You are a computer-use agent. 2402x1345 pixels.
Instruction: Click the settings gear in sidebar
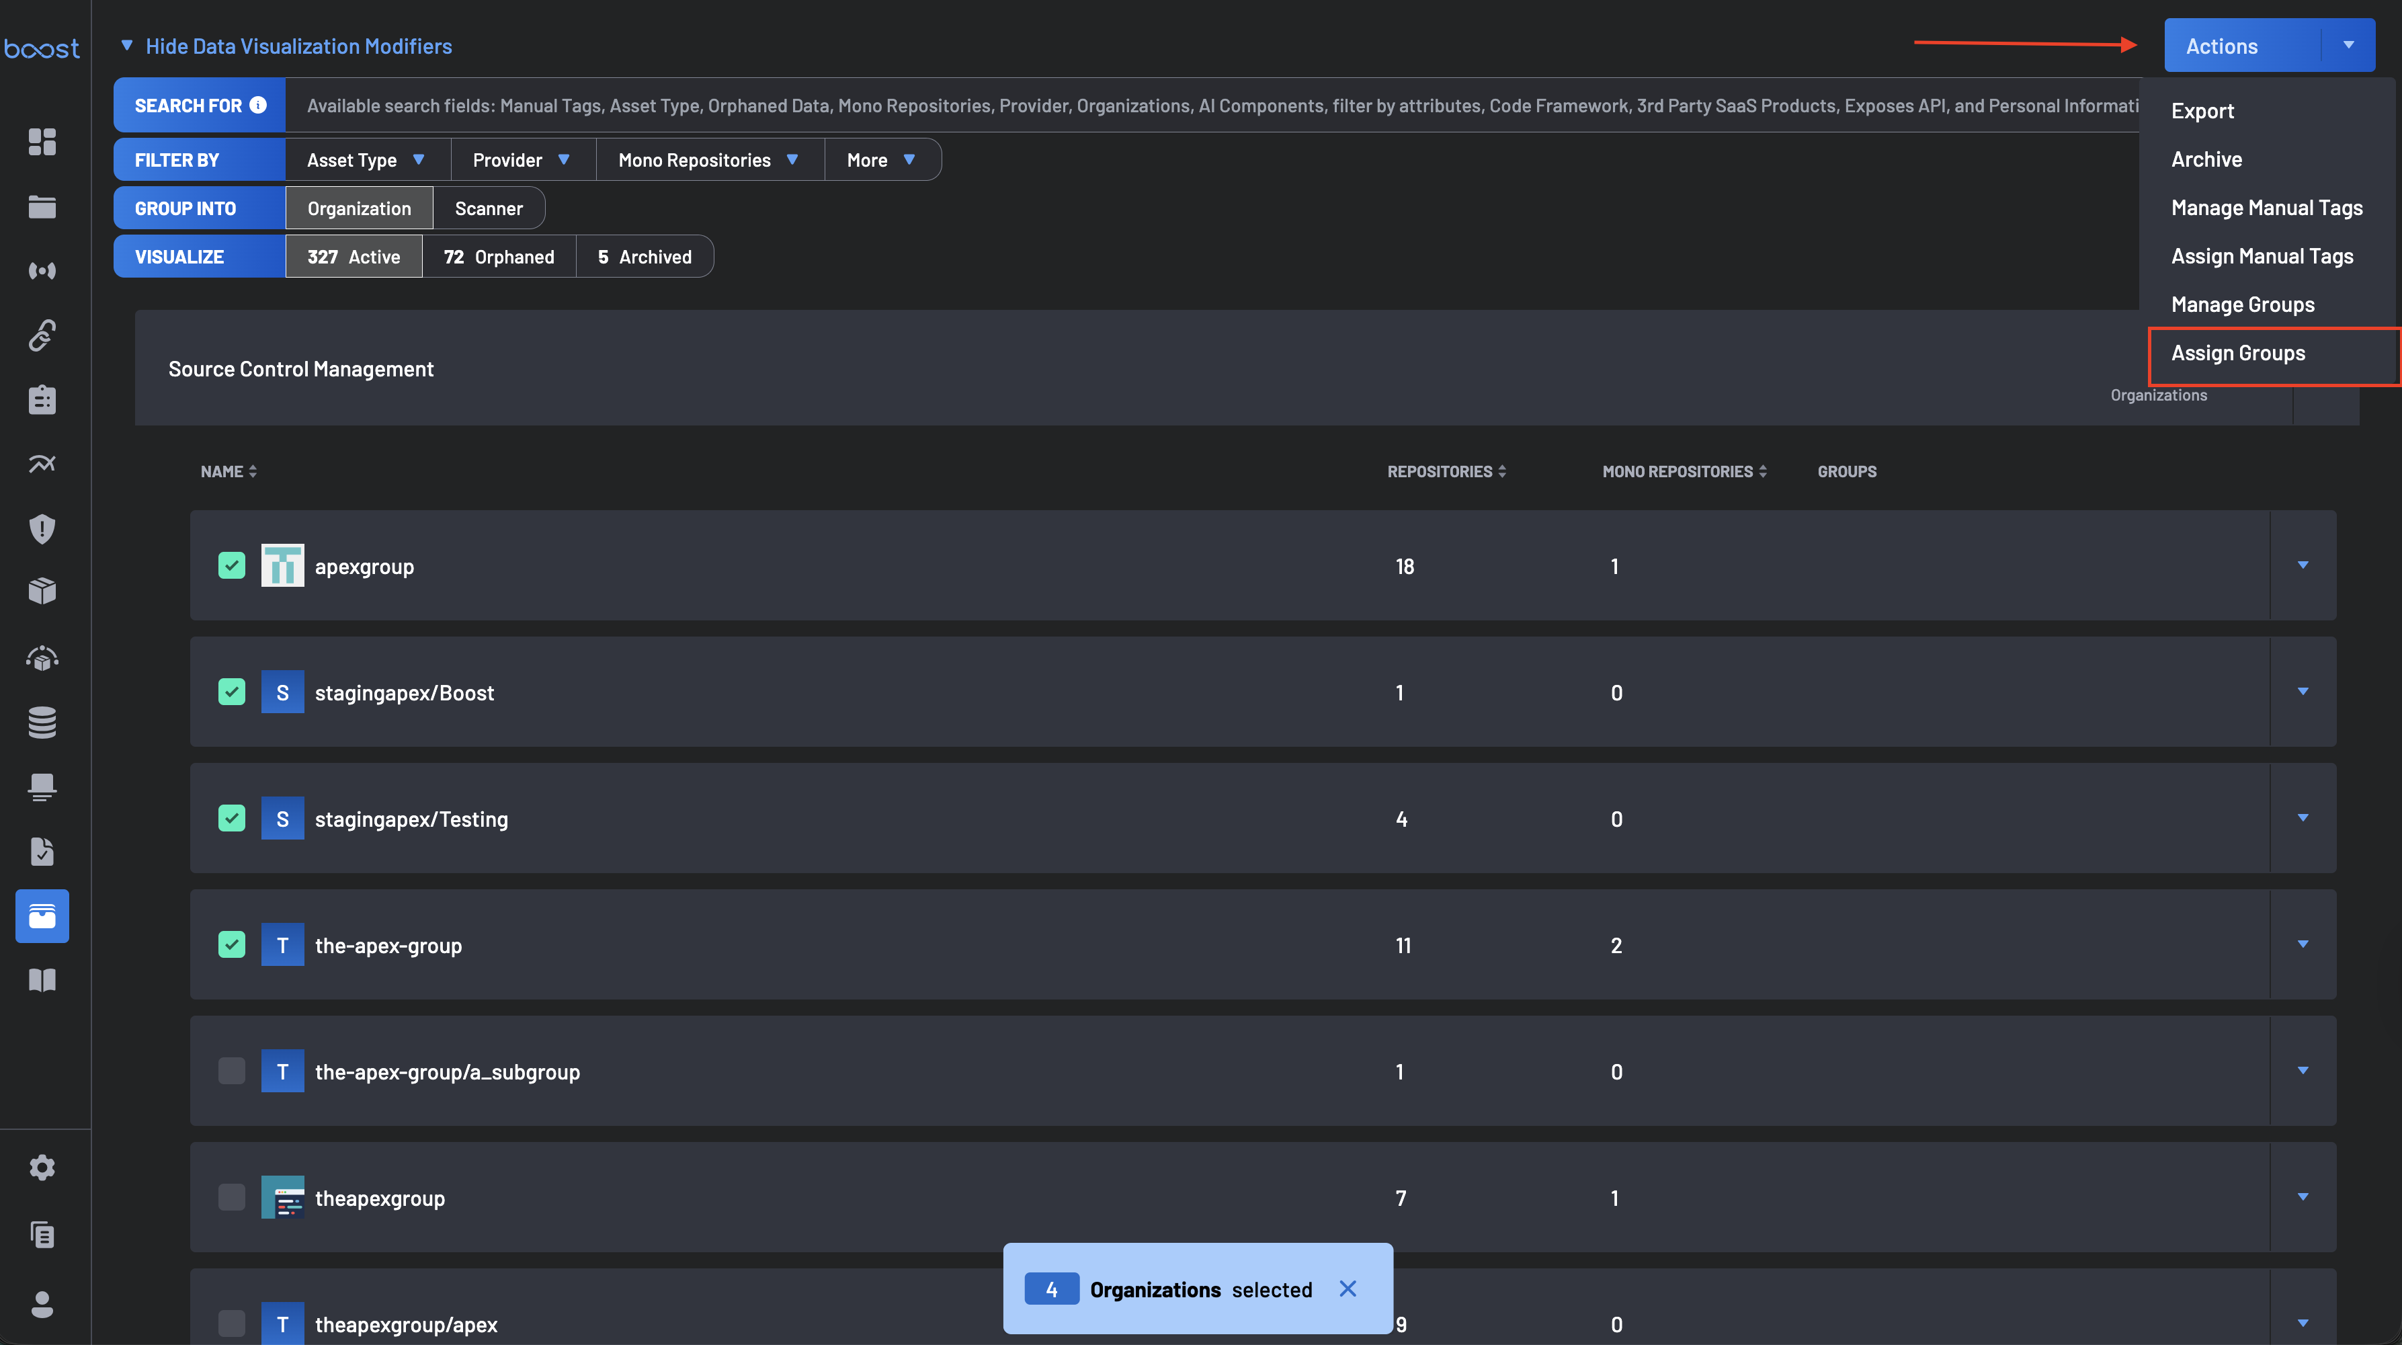pos(42,1168)
